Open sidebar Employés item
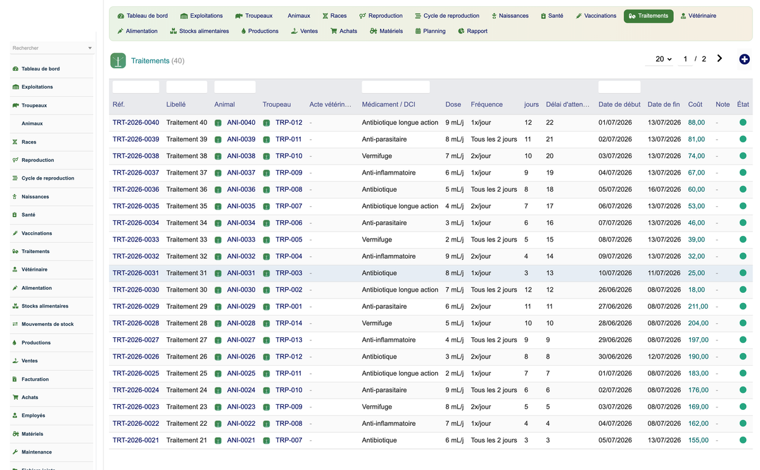Screen dimensions: 760x470 pos(33,416)
